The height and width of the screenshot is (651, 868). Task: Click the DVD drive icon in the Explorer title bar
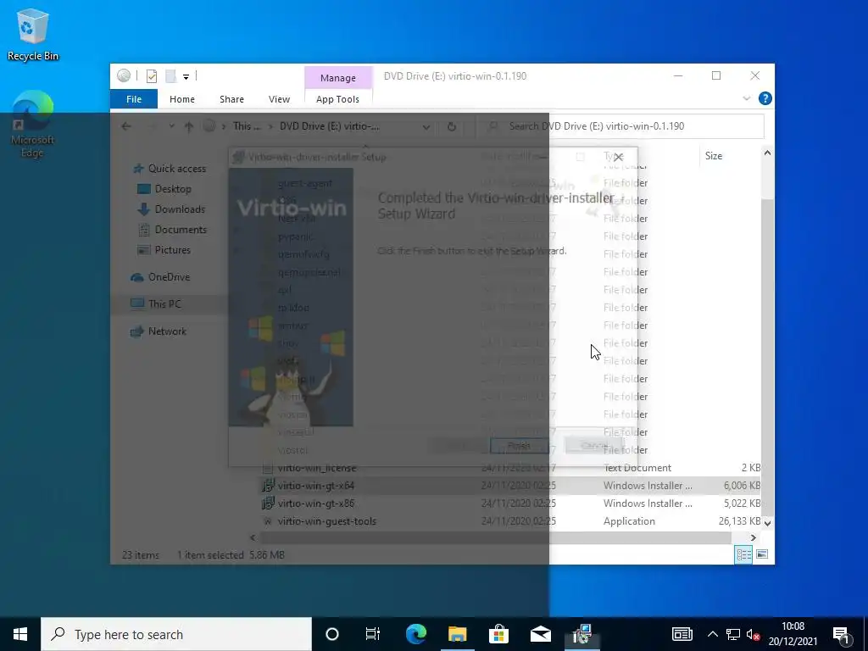124,75
